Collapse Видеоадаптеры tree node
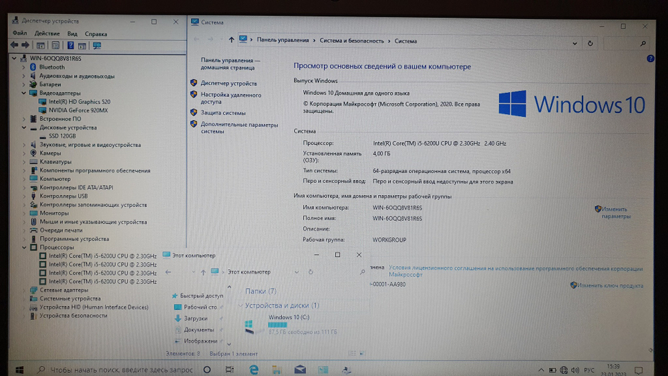The width and height of the screenshot is (668, 376). (24, 93)
